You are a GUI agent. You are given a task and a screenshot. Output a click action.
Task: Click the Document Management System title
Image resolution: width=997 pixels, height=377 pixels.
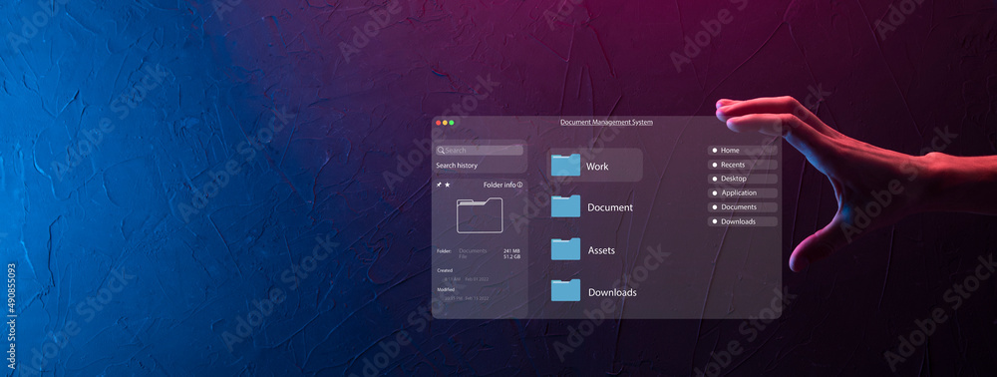click(606, 122)
